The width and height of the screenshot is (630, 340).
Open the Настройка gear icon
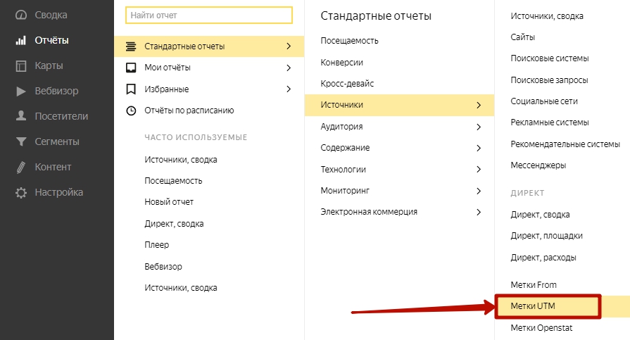(x=21, y=192)
